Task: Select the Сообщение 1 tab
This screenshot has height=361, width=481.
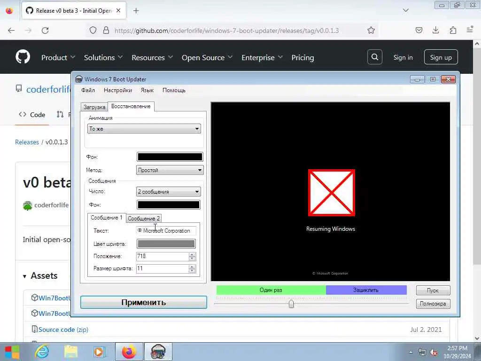Action: pos(107,218)
